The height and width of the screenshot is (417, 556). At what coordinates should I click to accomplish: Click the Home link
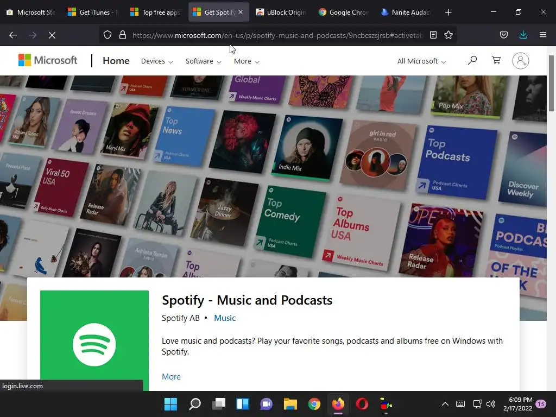pyautogui.click(x=116, y=61)
